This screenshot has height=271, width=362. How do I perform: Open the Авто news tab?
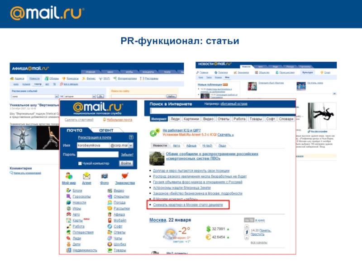coord(176,145)
